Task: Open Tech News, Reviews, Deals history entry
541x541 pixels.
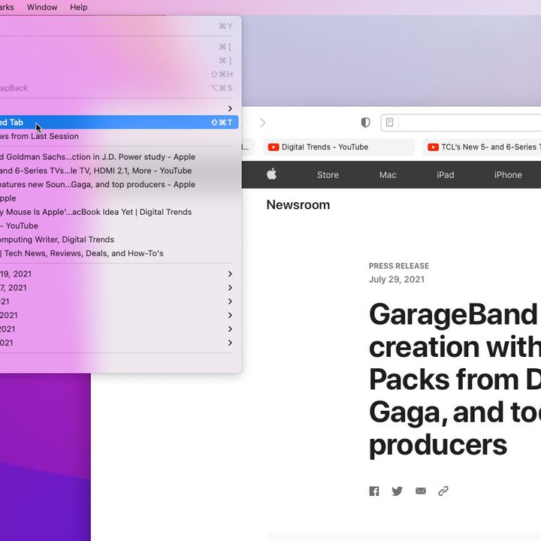Action: [118, 254]
